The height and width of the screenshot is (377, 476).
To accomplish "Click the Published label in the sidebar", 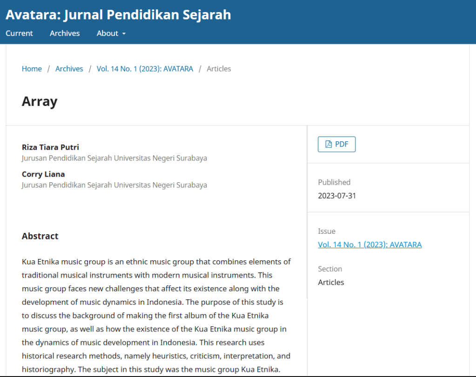I will click(334, 182).
